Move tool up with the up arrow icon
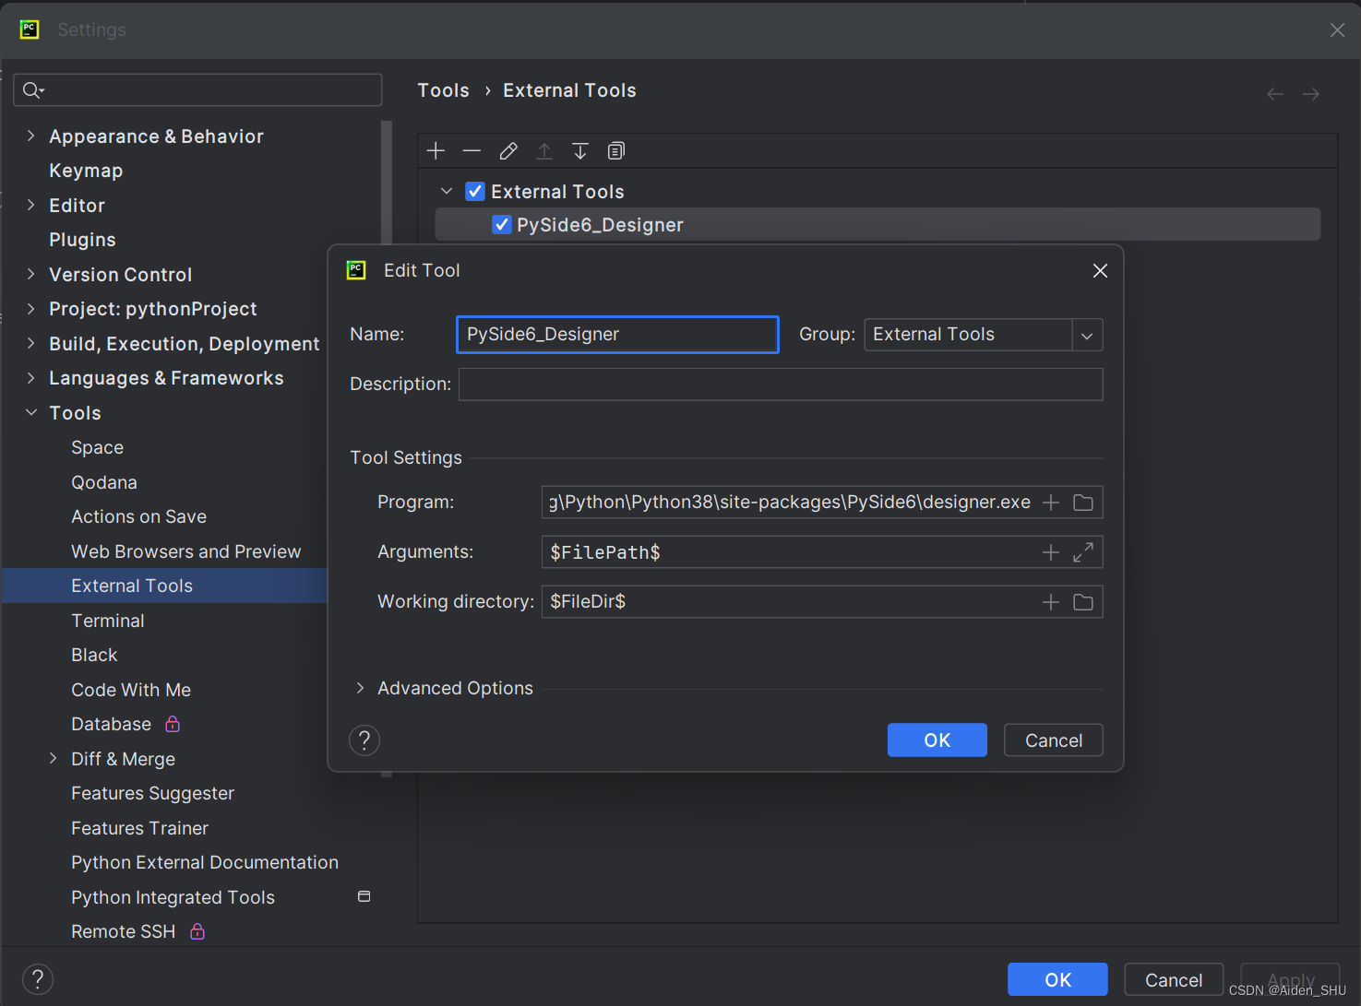Viewport: 1361px width, 1006px height. [x=544, y=150]
